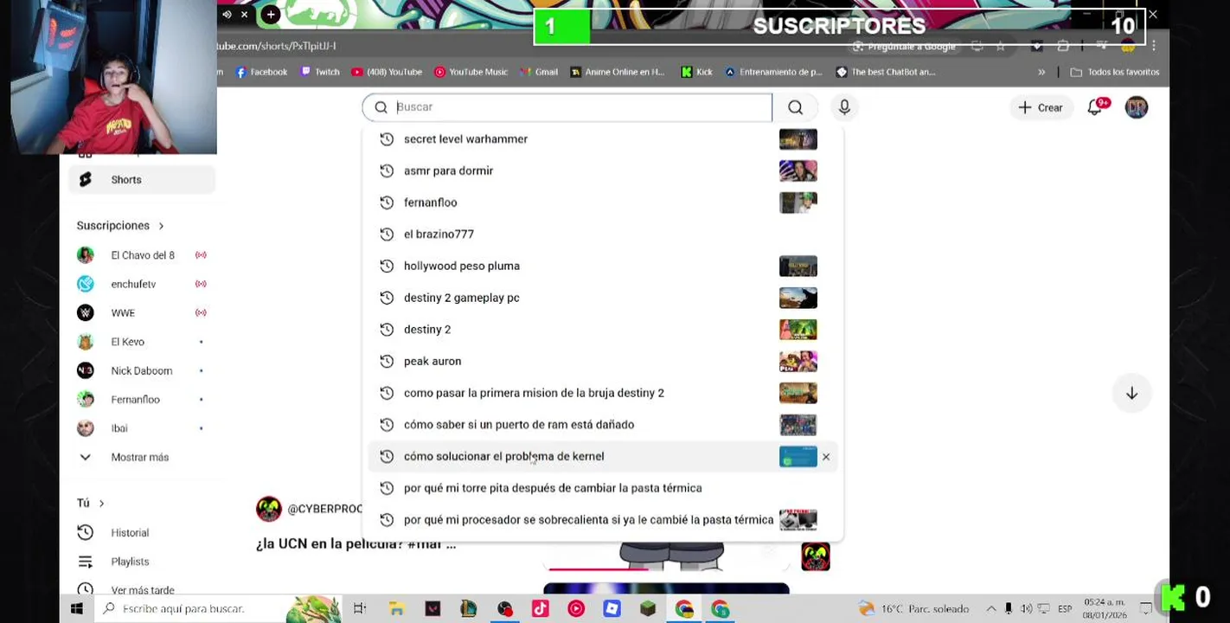Open new browser tab with plus
Viewport: 1230px width, 623px height.
(271, 15)
